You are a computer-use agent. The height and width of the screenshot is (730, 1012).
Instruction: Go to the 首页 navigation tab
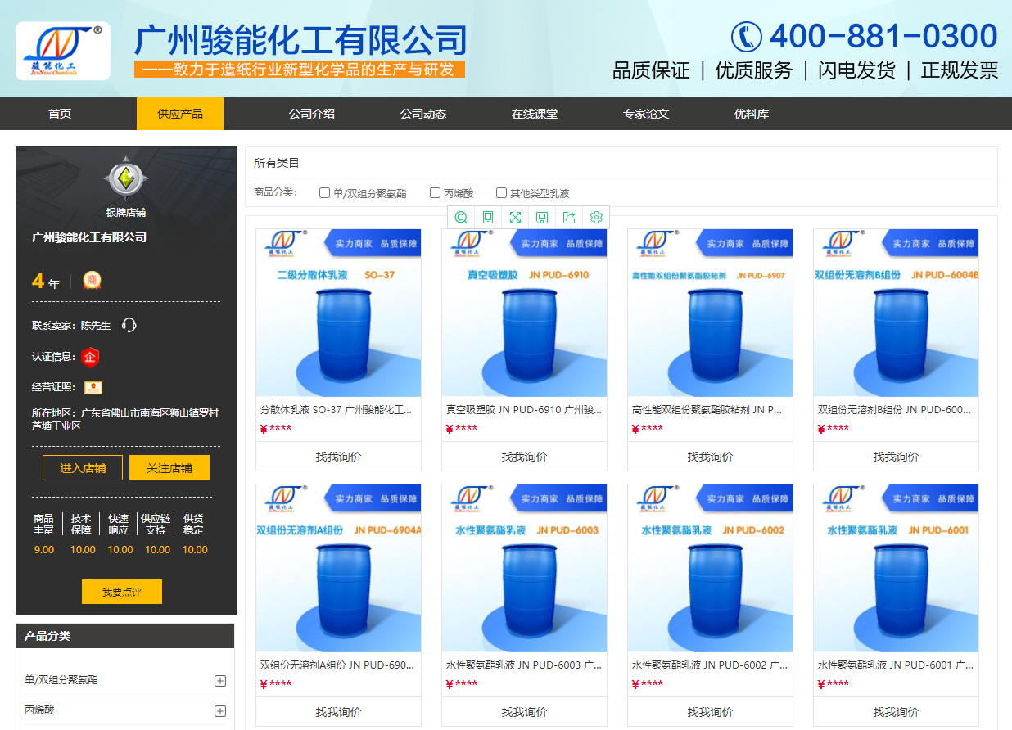[60, 114]
